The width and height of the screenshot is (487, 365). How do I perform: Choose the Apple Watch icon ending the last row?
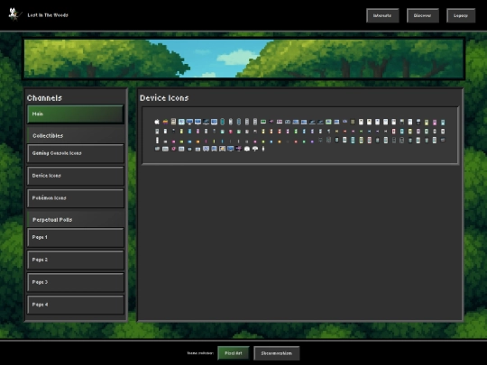263,149
